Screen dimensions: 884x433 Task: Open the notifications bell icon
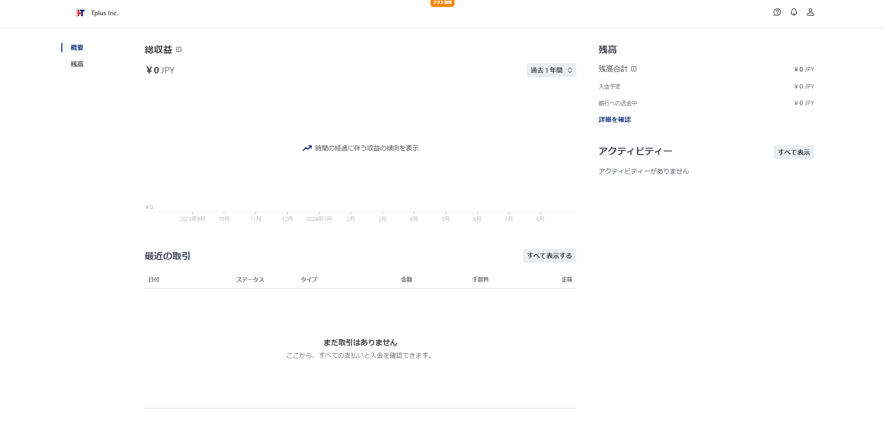click(793, 12)
